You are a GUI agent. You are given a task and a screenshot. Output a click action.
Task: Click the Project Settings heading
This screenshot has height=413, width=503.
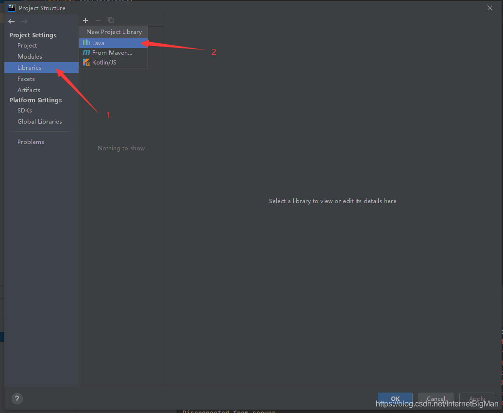[x=33, y=35]
